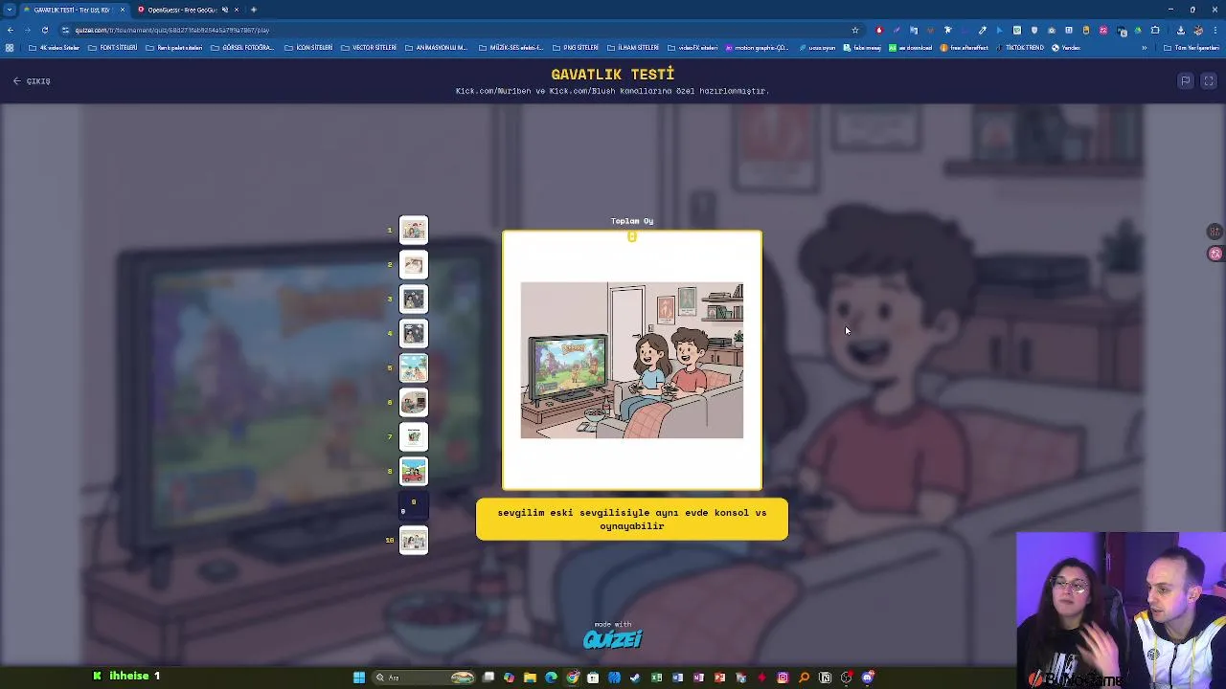Open PowerPoint from the taskbar
This screenshot has height=689, width=1226.
pyautogui.click(x=720, y=678)
